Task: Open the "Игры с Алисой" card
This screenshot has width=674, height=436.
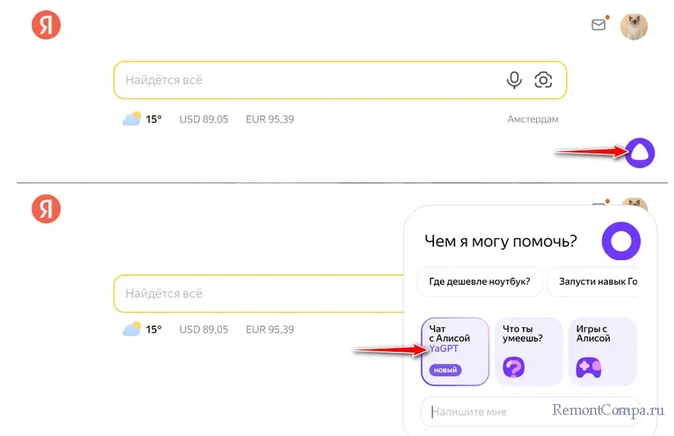Action: tap(601, 351)
